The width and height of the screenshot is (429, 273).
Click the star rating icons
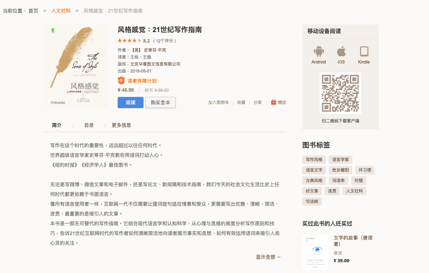click(x=130, y=41)
